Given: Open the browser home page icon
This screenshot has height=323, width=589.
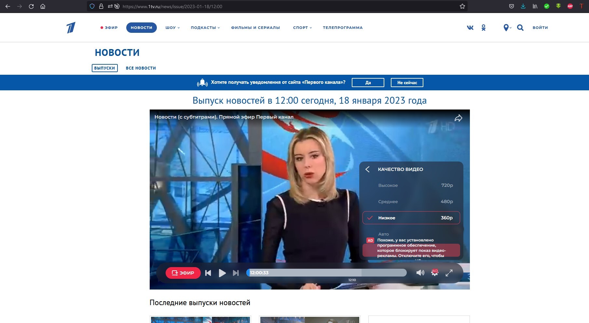Looking at the screenshot, I should click(x=43, y=6).
